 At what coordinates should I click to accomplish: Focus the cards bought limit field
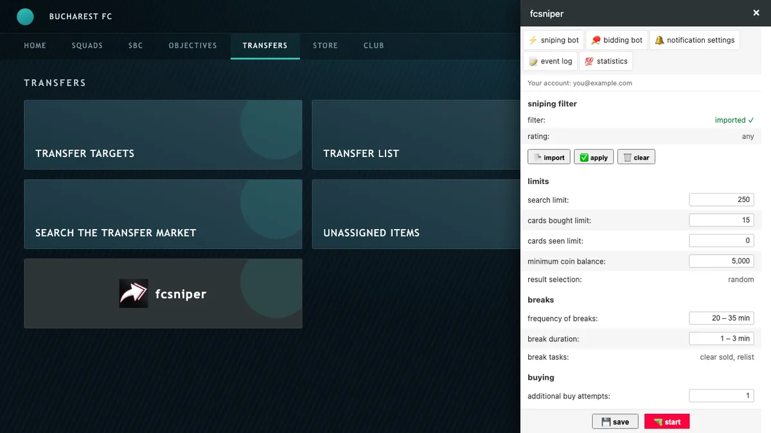tap(722, 220)
